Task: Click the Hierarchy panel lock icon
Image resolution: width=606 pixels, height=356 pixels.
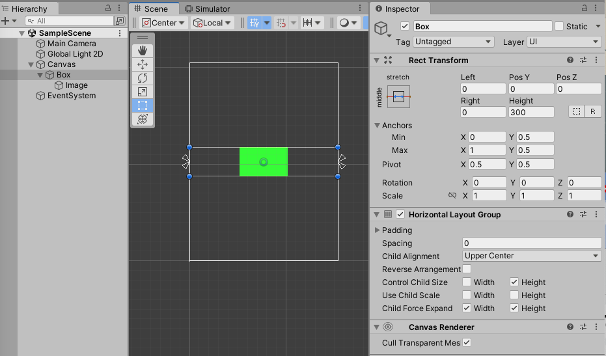Action: [x=108, y=8]
